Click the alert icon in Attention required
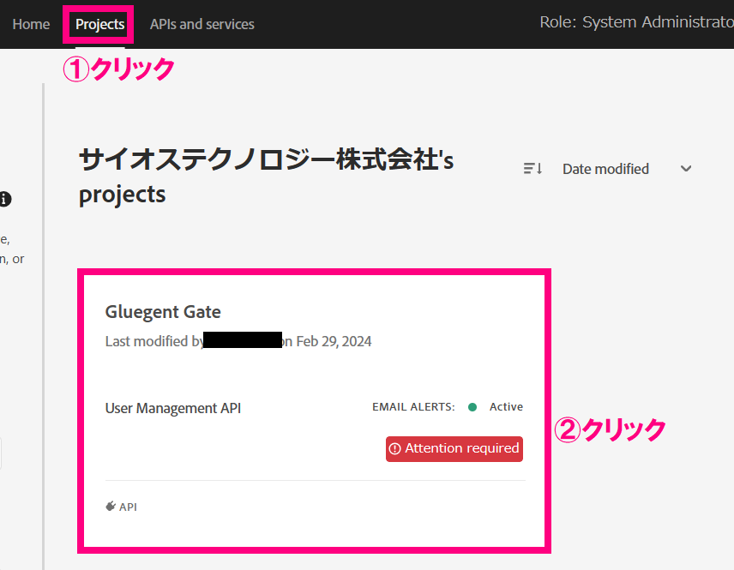Image resolution: width=734 pixels, height=570 pixels. (x=395, y=449)
